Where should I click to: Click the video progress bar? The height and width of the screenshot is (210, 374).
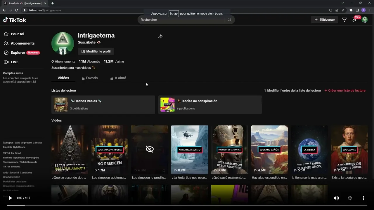187,205
